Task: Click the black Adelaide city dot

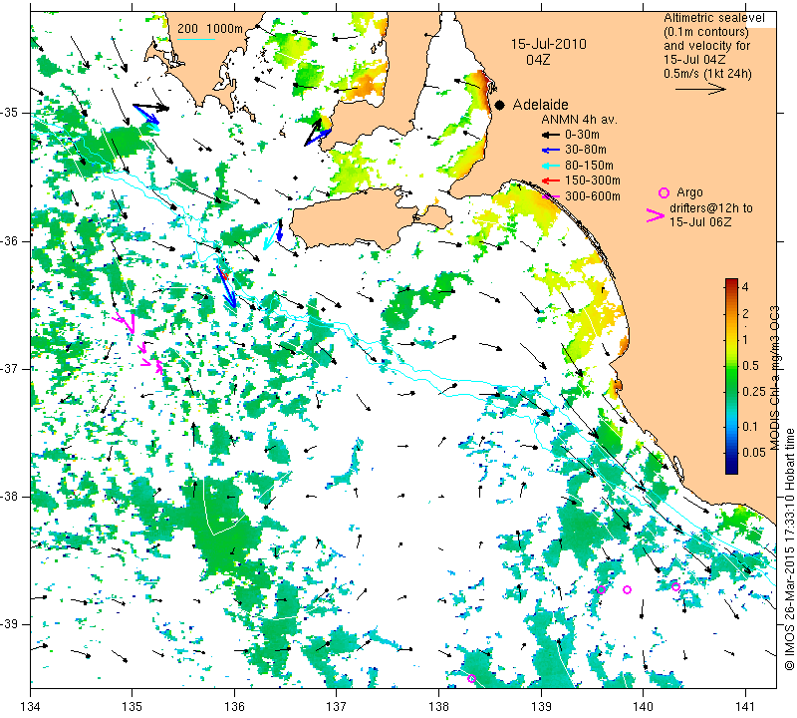Action: coord(500,105)
